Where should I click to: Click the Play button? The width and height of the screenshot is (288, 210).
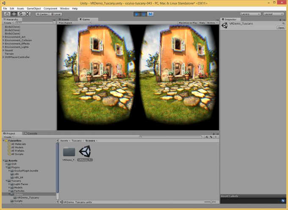(137, 14)
